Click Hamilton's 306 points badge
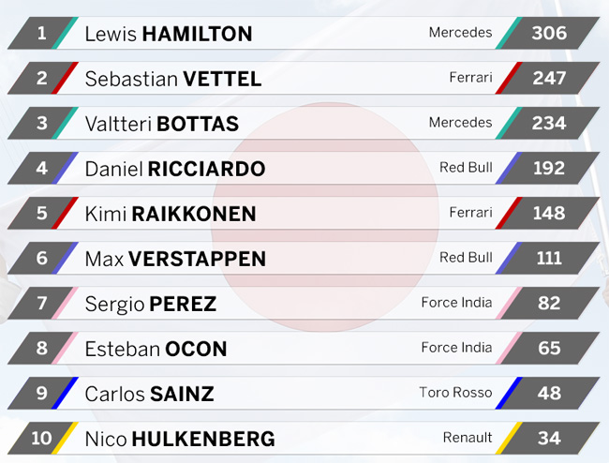This screenshot has height=463, width=609. (x=549, y=33)
